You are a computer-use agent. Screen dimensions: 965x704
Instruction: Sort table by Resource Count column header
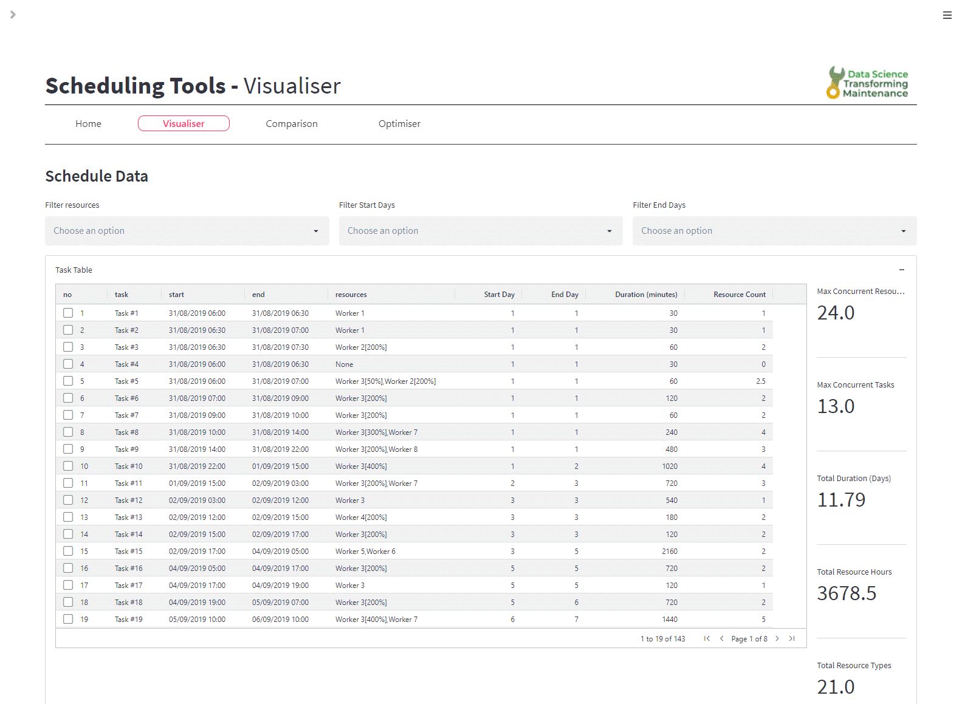(739, 295)
